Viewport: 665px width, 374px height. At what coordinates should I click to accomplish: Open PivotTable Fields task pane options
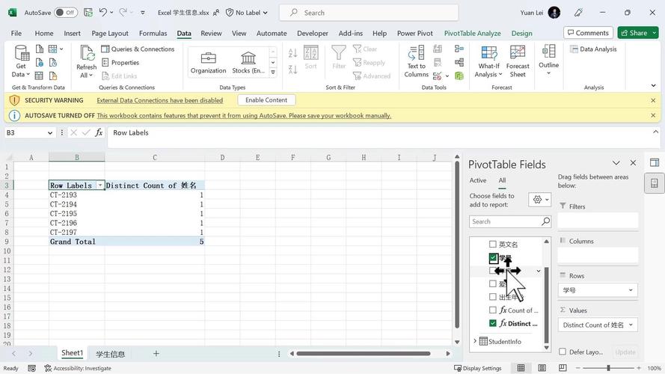(616, 163)
